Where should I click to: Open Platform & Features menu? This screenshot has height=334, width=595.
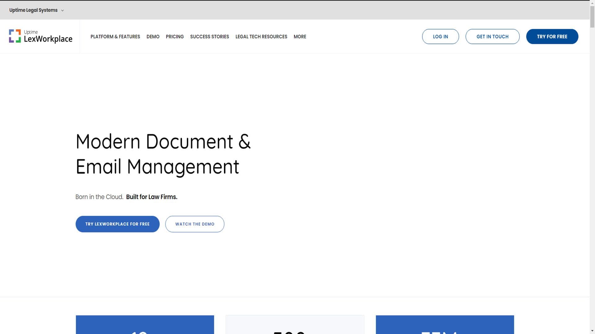[x=115, y=36]
